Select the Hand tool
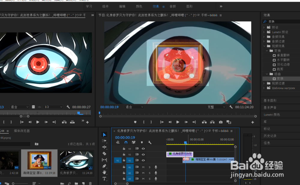Screen dimensions: 300x185 point(104,172)
